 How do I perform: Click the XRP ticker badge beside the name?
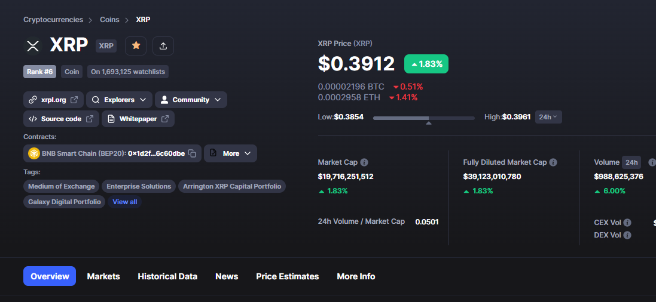click(x=106, y=45)
